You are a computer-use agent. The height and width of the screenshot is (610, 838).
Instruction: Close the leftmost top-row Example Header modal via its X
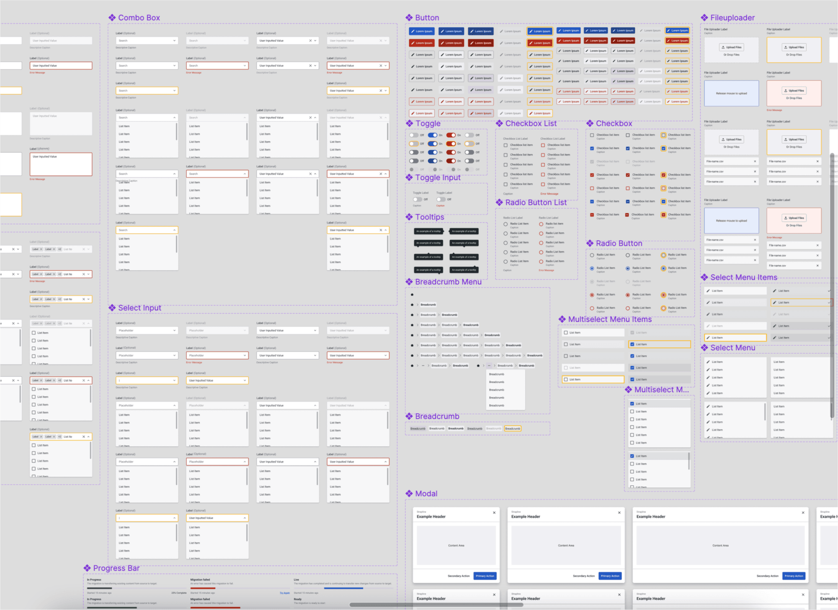point(494,513)
